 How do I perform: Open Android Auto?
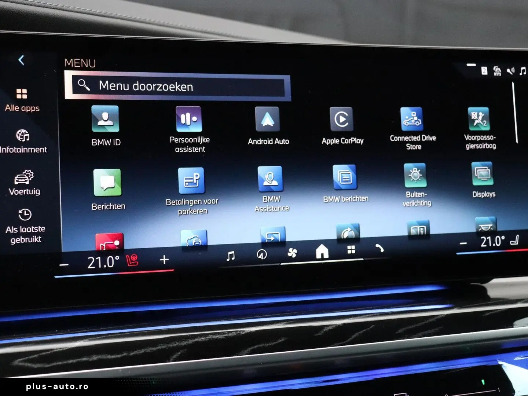[268, 120]
